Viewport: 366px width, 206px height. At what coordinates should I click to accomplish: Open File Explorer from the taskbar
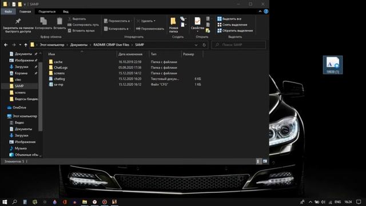(x=85, y=202)
